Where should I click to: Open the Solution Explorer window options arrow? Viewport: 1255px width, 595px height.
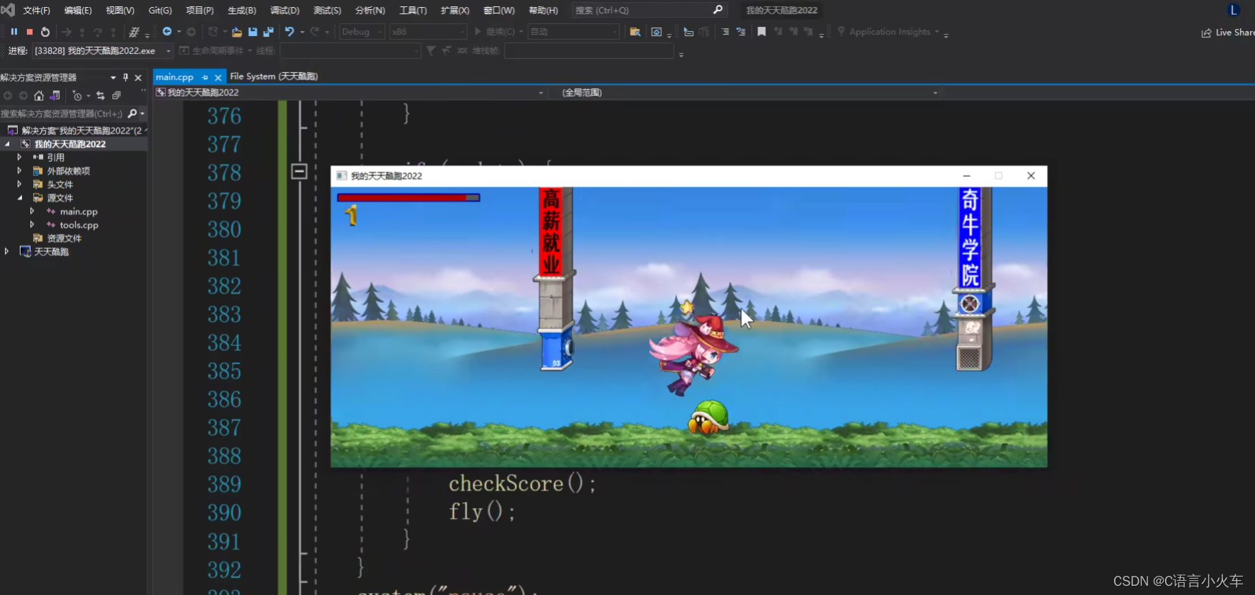pyautogui.click(x=113, y=77)
